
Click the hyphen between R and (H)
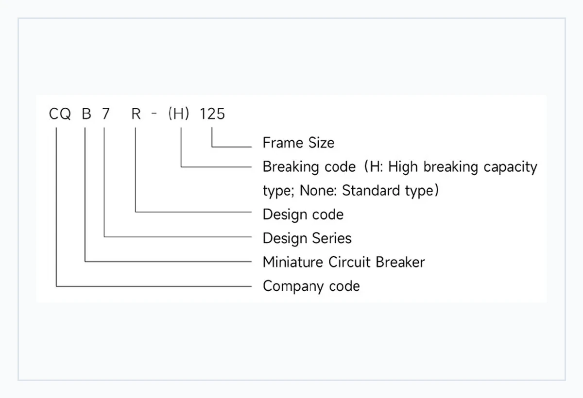pos(154,115)
